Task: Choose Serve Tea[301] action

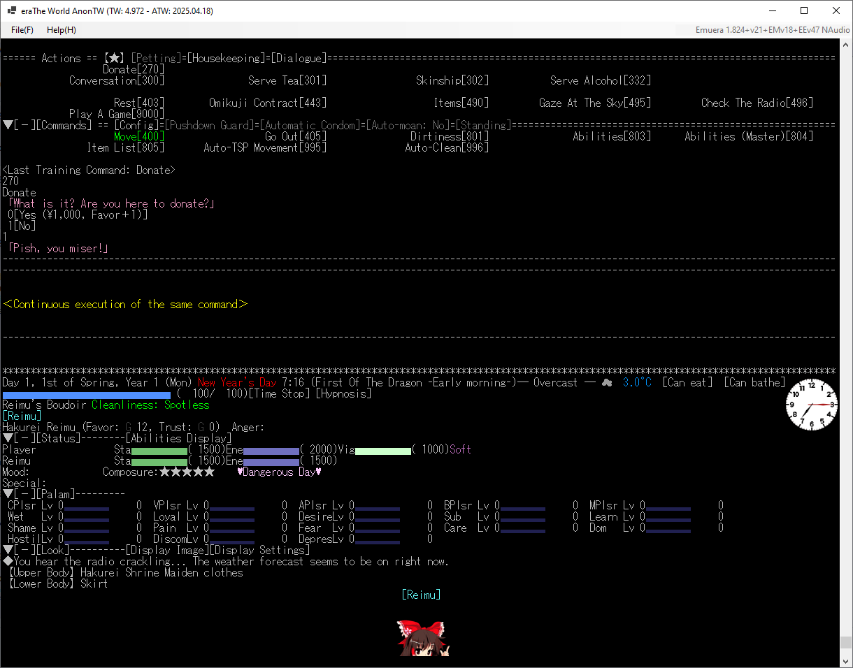Action: pos(287,81)
